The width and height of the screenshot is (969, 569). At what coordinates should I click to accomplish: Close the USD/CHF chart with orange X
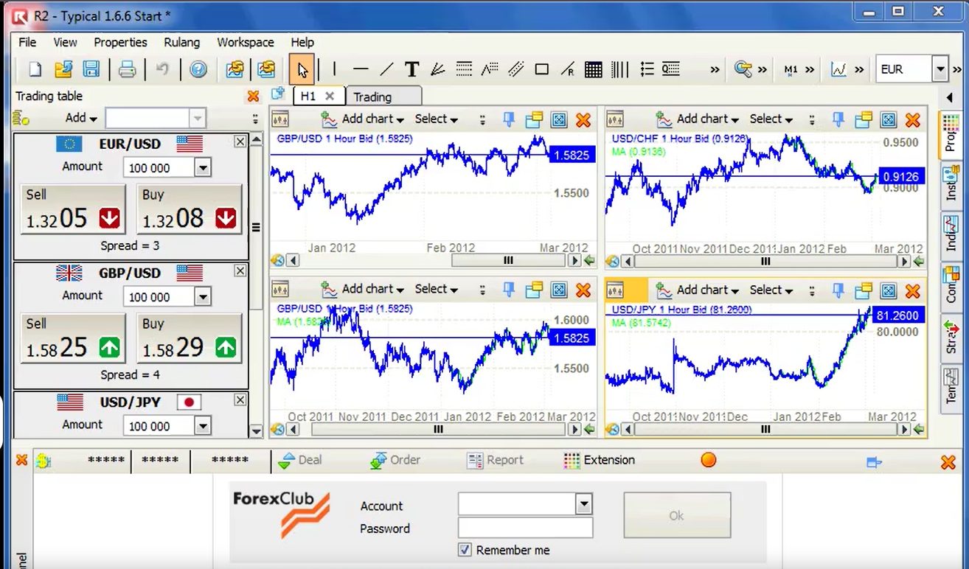point(912,119)
